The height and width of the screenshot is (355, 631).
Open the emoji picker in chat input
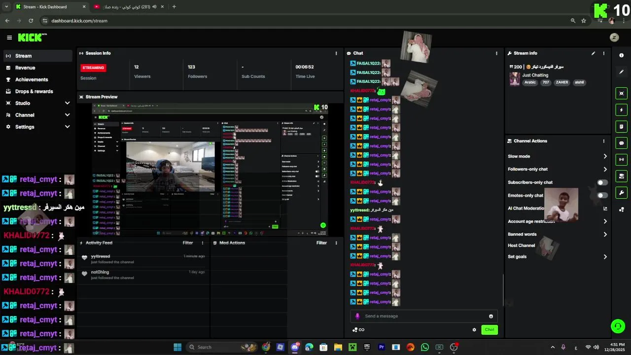tap(491, 317)
